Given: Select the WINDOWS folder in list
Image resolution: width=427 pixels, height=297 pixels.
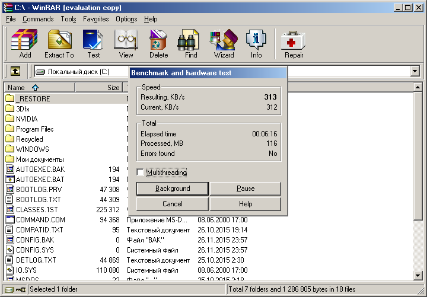Looking at the screenshot, I should pos(32,149).
